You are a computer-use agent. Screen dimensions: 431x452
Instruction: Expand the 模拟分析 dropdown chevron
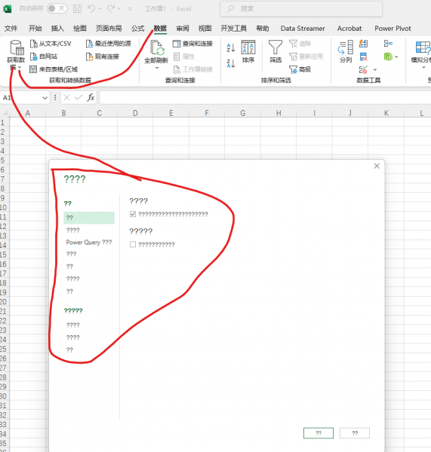click(423, 68)
